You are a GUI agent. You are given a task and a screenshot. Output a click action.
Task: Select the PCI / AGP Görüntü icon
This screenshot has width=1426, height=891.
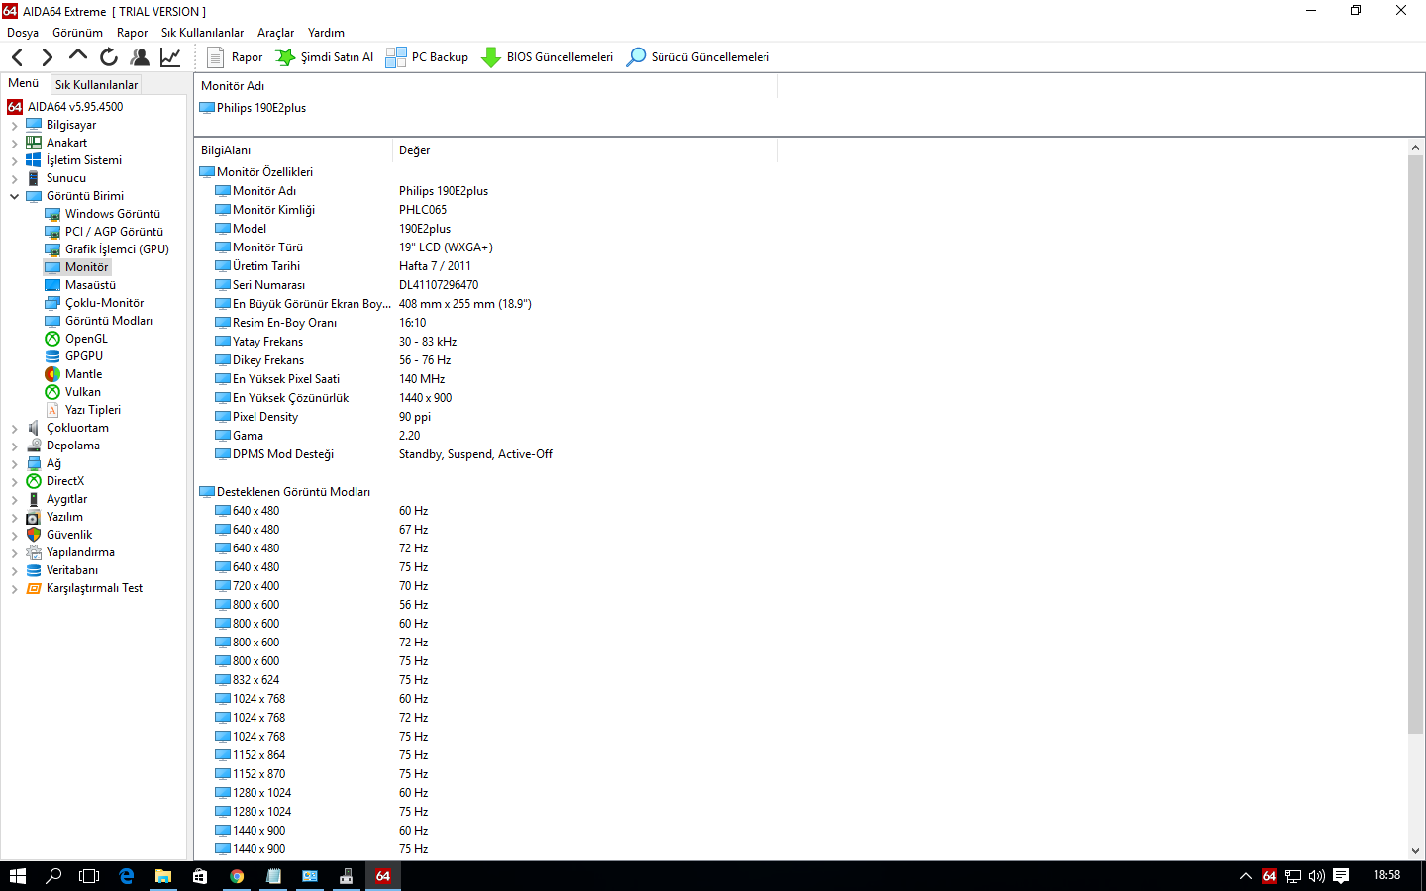point(52,232)
